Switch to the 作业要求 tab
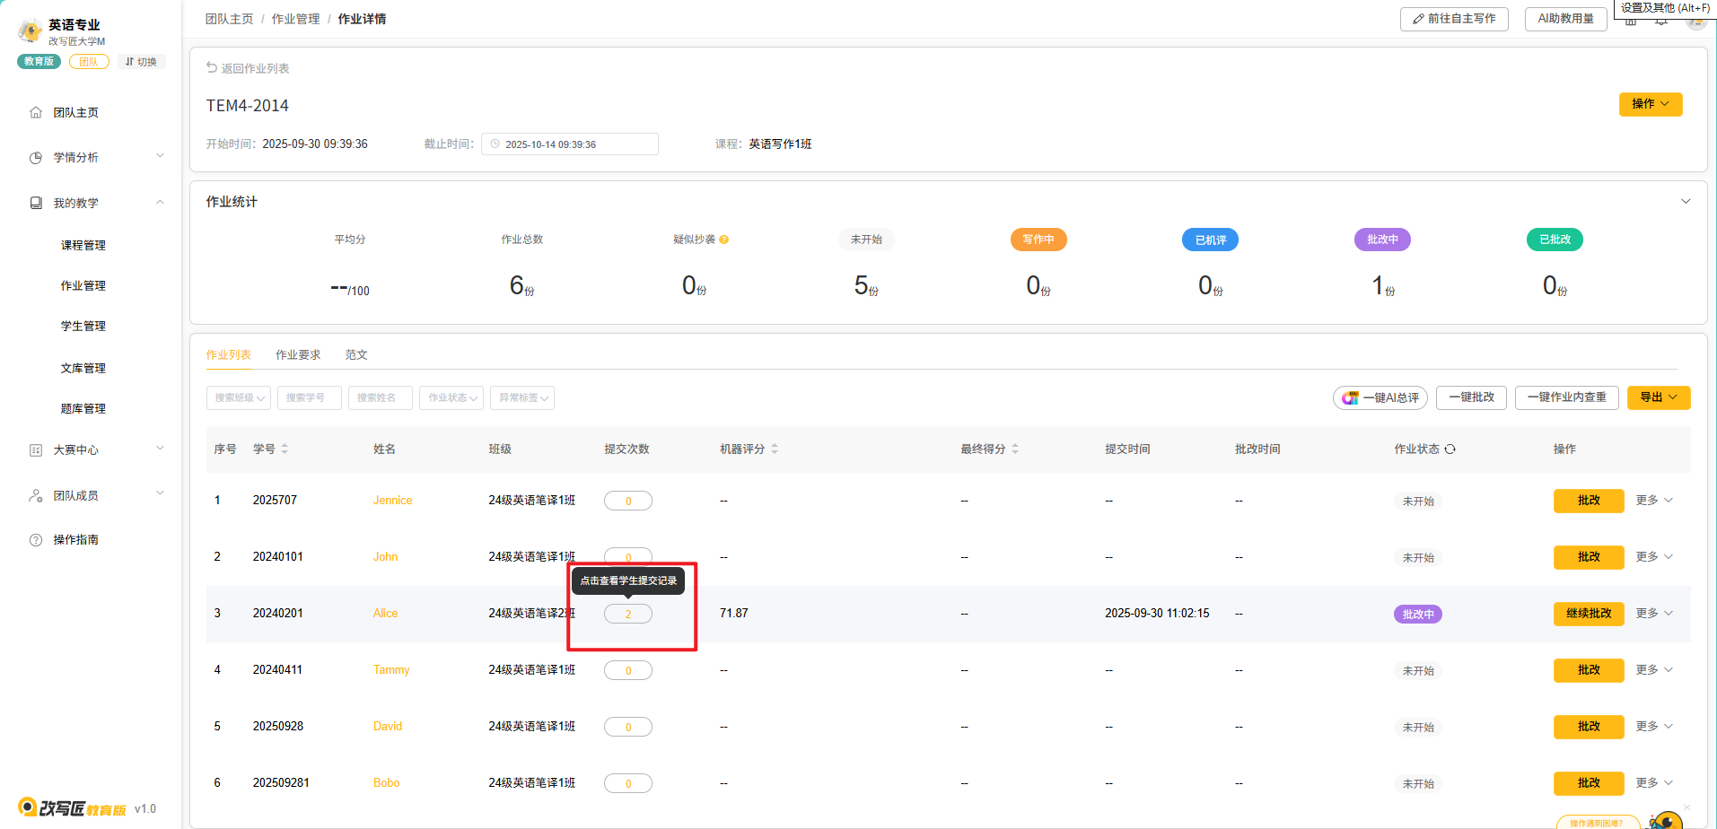Image resolution: width=1717 pixels, height=829 pixels. [x=298, y=355]
